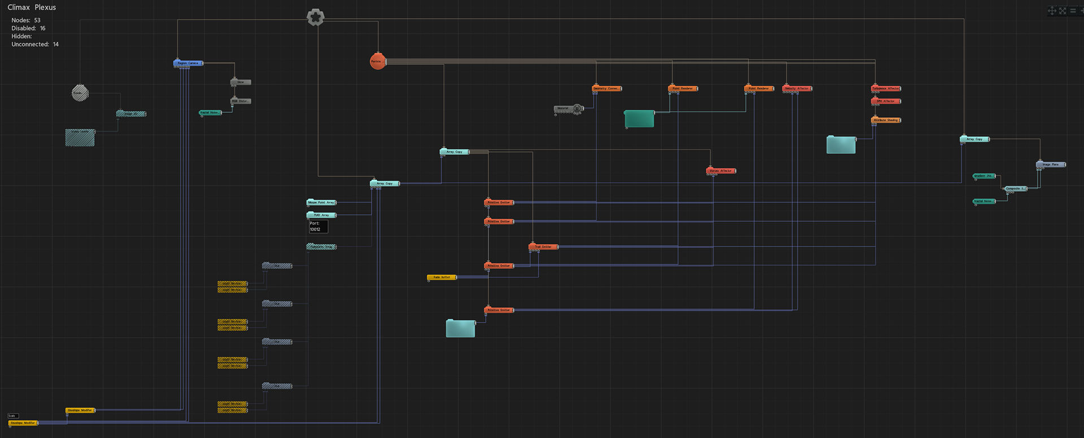
Task: Select the Attribute Shading node
Action: tap(886, 120)
